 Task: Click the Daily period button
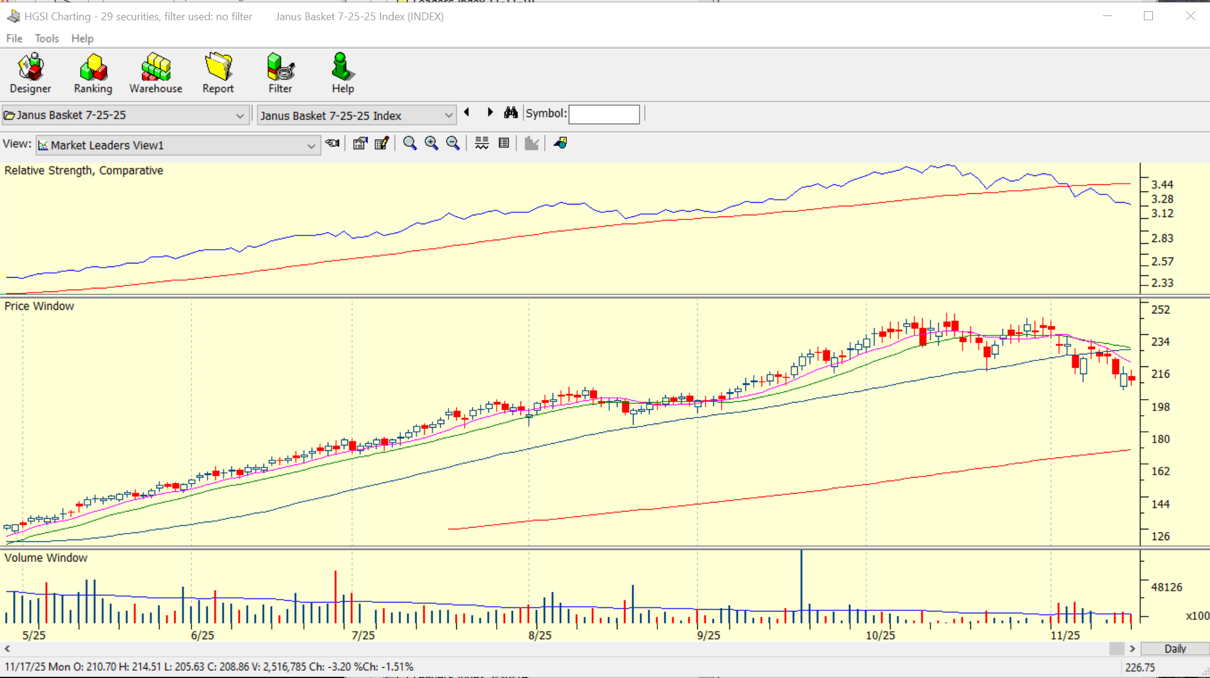(1174, 648)
